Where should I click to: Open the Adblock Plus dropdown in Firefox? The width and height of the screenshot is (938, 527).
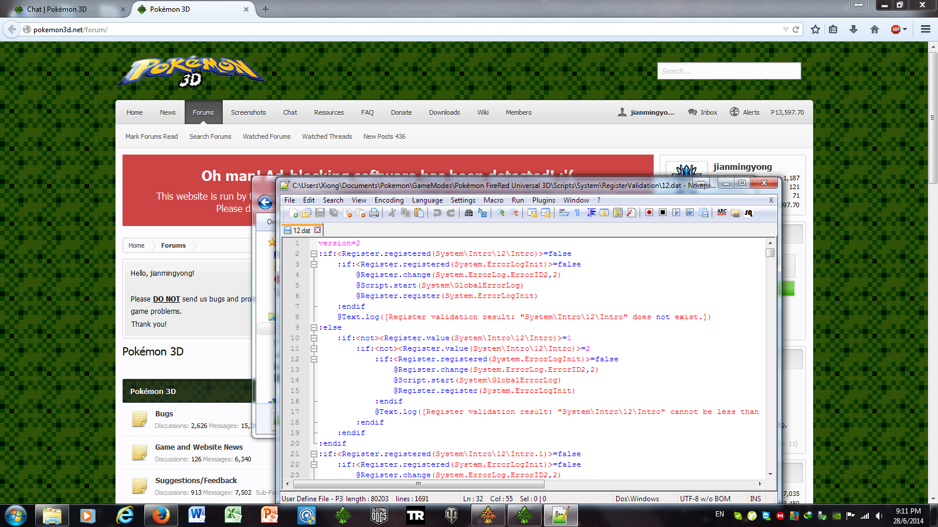click(x=905, y=29)
